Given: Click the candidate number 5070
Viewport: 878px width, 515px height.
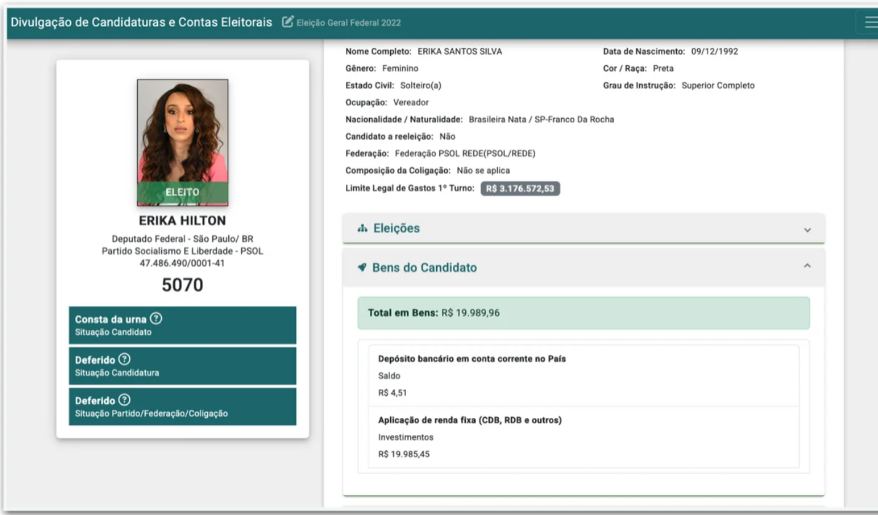Looking at the screenshot, I should coord(183,285).
